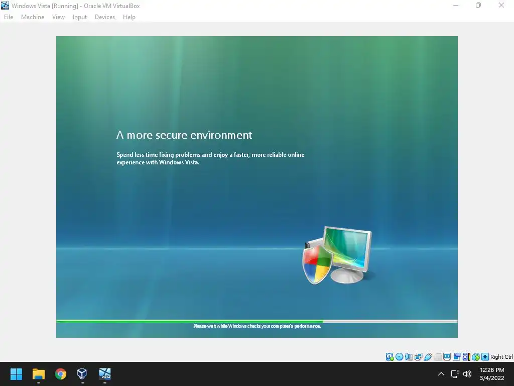Click the network adapters indicator icon
The width and height of the screenshot is (514, 386).
tap(418, 357)
